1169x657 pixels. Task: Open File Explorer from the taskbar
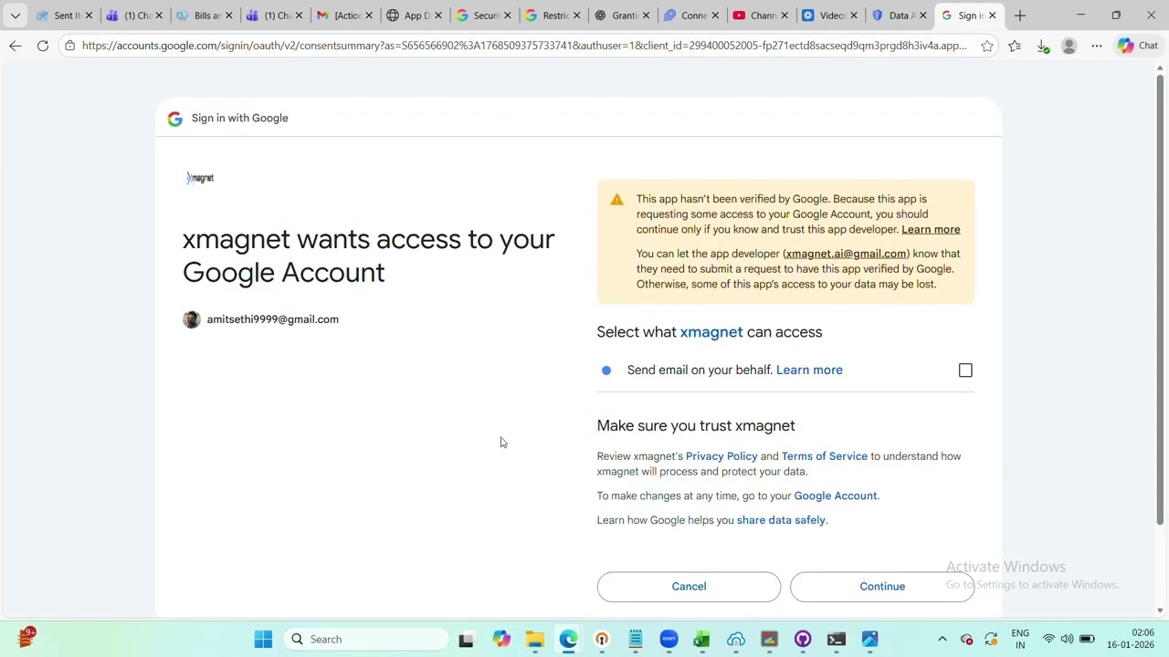(535, 639)
